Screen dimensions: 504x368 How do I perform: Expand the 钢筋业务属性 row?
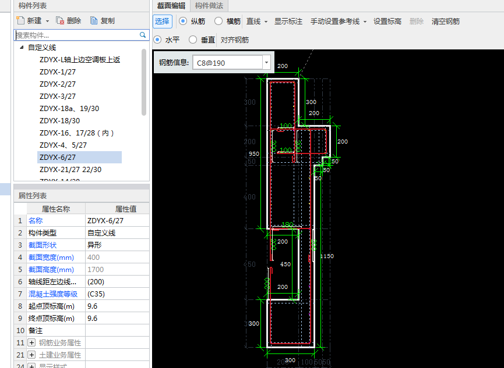click(x=31, y=342)
